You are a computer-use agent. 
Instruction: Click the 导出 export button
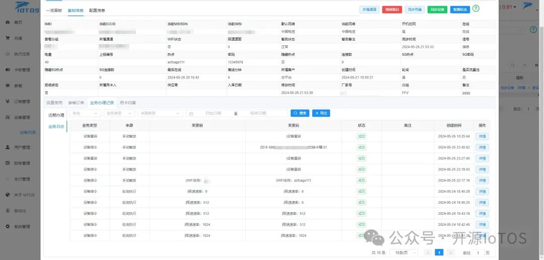point(321,113)
